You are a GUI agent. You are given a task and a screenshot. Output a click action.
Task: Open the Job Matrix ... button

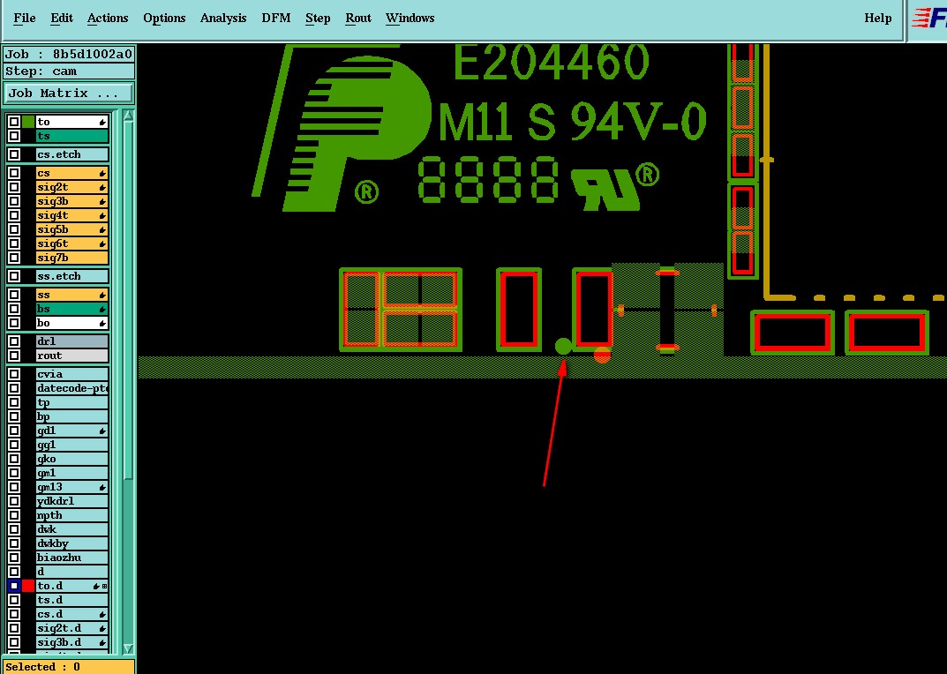[69, 93]
